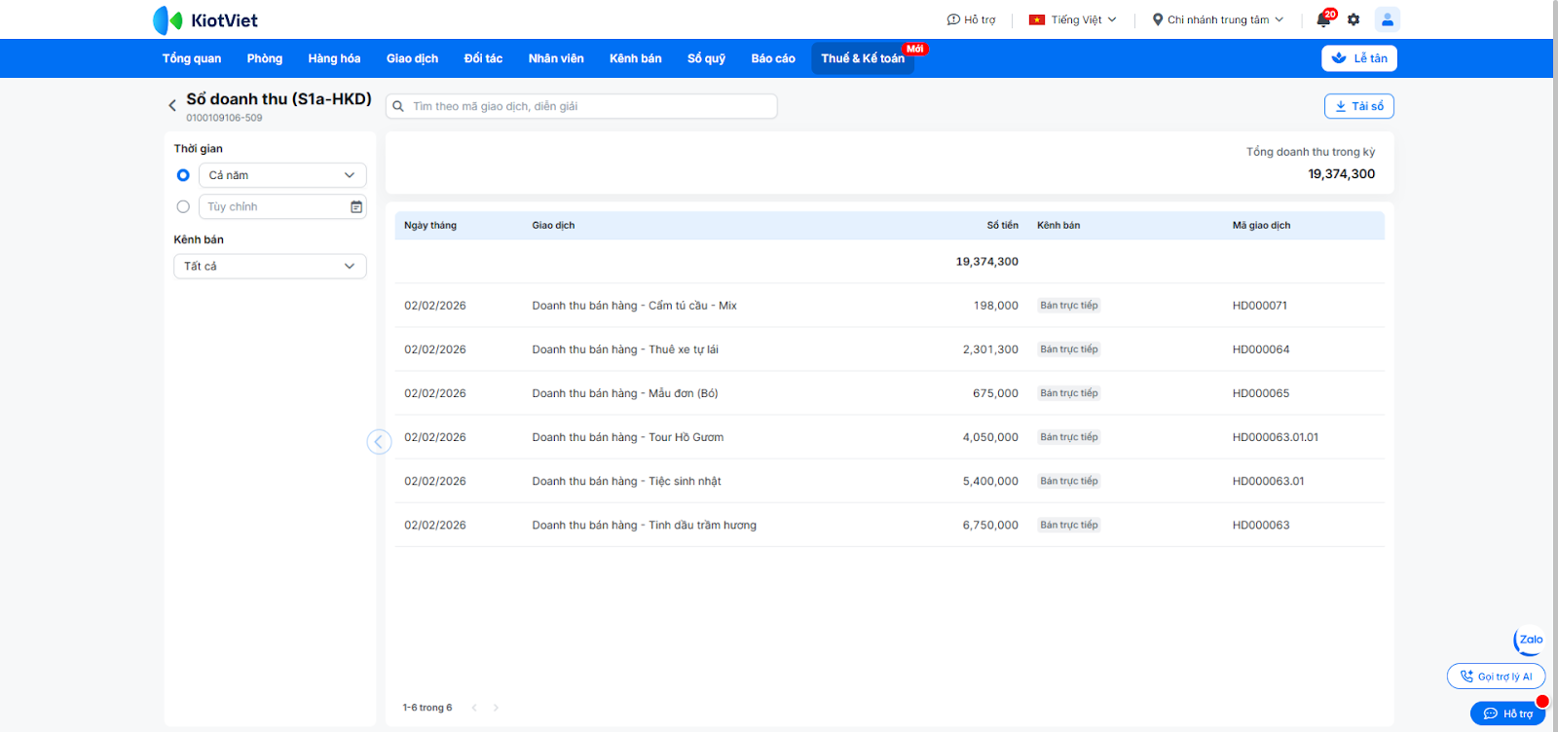Collapse the filter sidebar with the arrow
The height and width of the screenshot is (732, 1558).
(379, 442)
